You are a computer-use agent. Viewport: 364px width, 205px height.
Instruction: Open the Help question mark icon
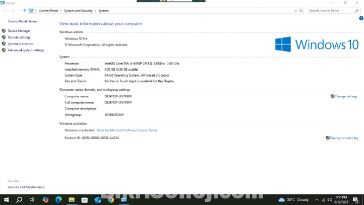point(361,18)
